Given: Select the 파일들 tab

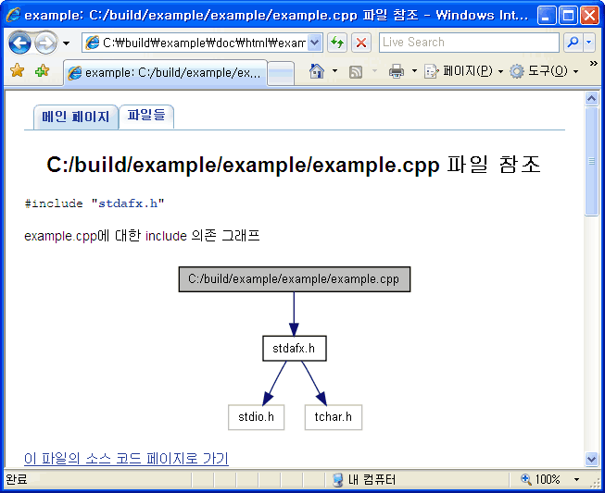Looking at the screenshot, I should 146,116.
